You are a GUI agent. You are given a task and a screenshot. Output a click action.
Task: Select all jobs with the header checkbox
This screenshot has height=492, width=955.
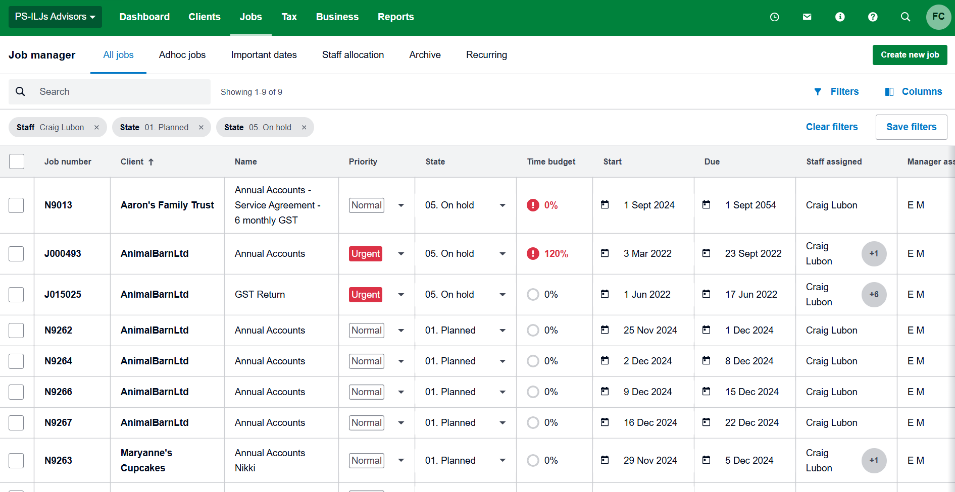point(17,161)
